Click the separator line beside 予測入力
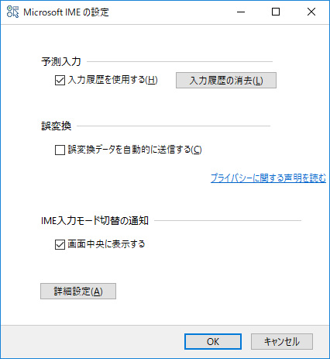The width and height of the screenshot is (330, 359). coord(180,62)
